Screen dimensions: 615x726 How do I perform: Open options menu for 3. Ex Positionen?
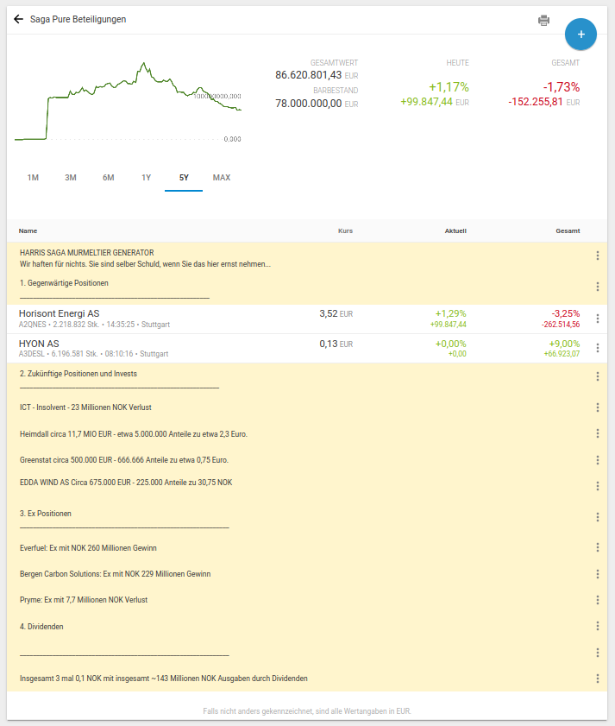click(598, 517)
